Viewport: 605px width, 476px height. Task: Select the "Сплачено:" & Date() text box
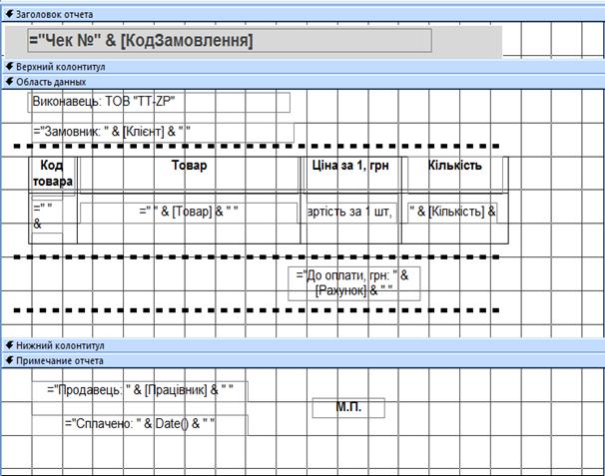pos(140,425)
